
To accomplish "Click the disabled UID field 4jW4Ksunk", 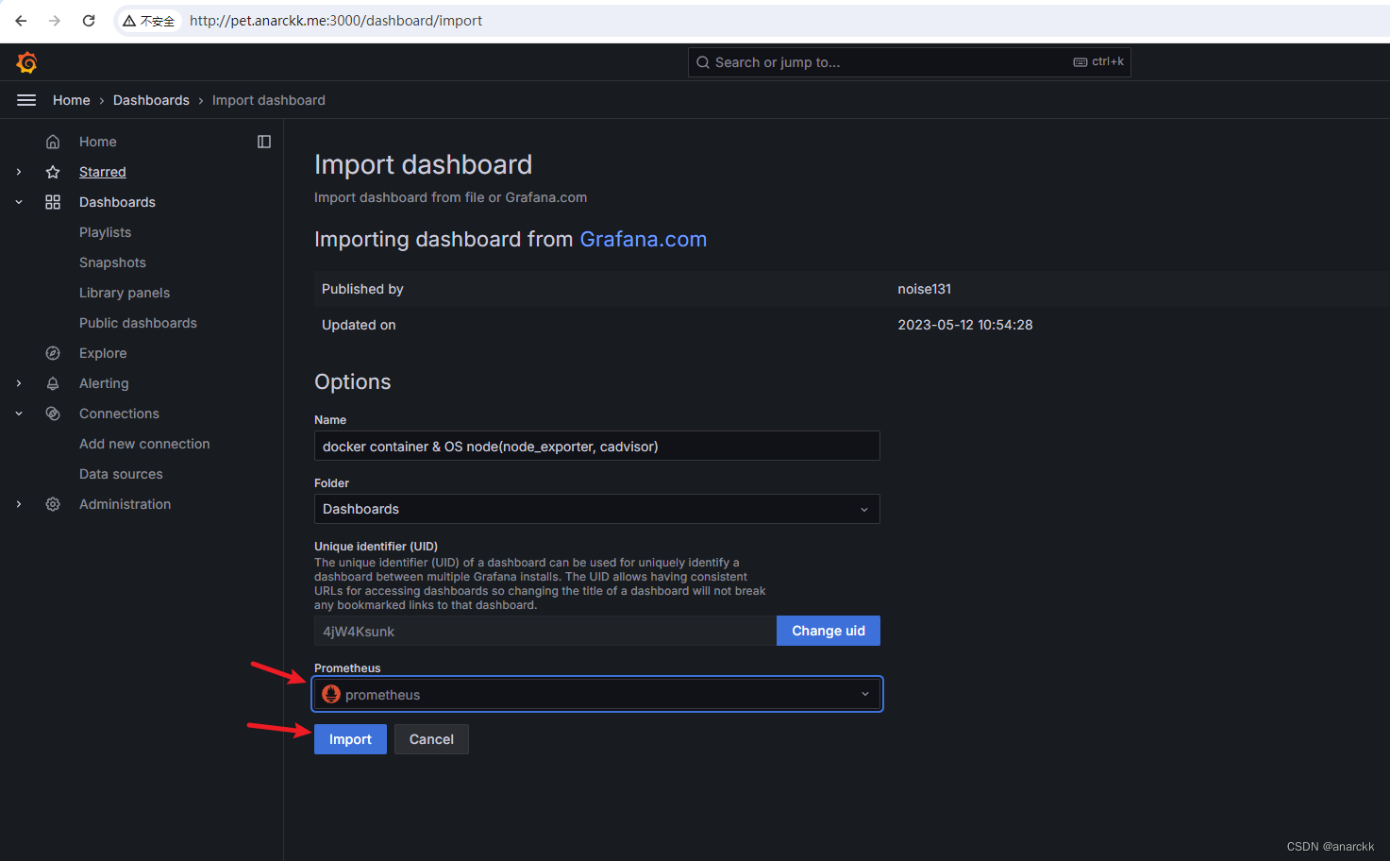I will tap(545, 631).
